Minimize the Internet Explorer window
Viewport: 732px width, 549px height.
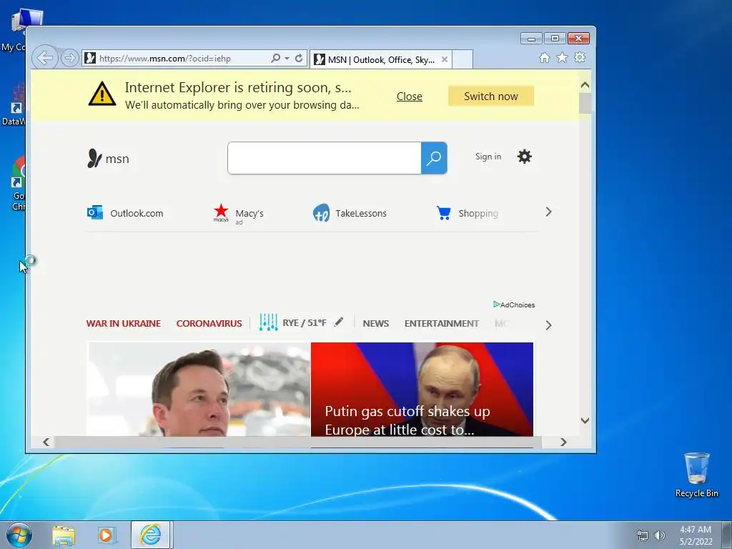(531, 39)
